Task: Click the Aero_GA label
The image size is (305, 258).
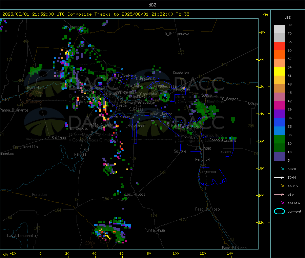Action: coord(203,159)
